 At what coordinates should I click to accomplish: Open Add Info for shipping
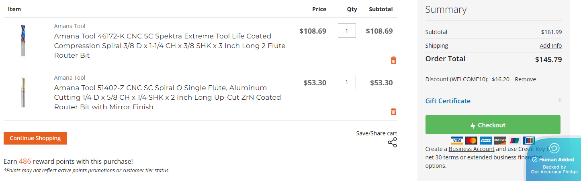[550, 46]
